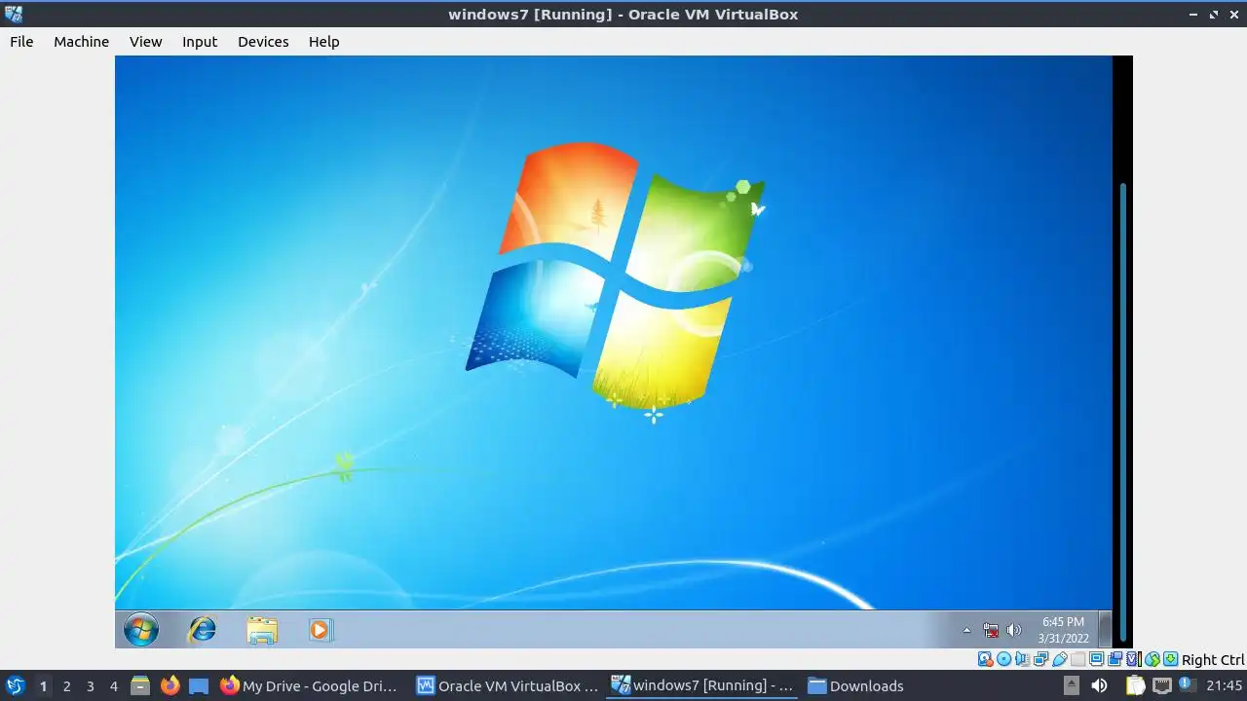Open the Help menu
The image size is (1247, 701).
coord(323,42)
